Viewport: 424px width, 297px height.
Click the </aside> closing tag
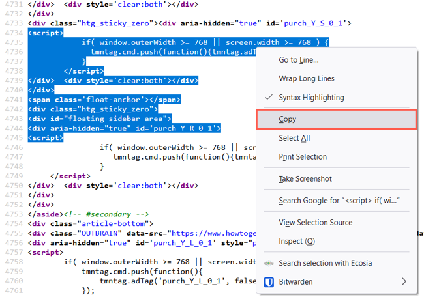pyautogui.click(x=46, y=214)
